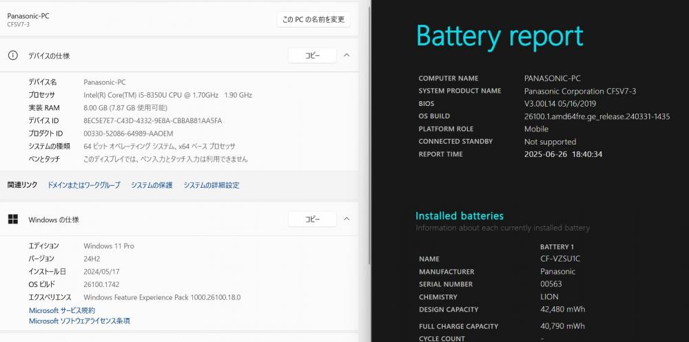Click the info icon beside デバイスの仕様

coord(12,56)
